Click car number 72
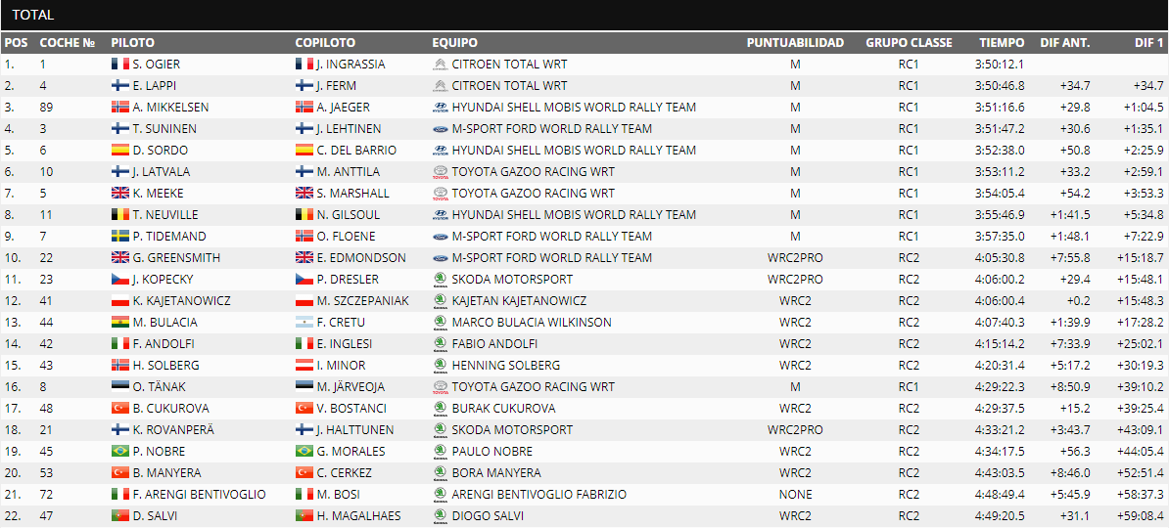1169x528 pixels. pyautogui.click(x=46, y=495)
